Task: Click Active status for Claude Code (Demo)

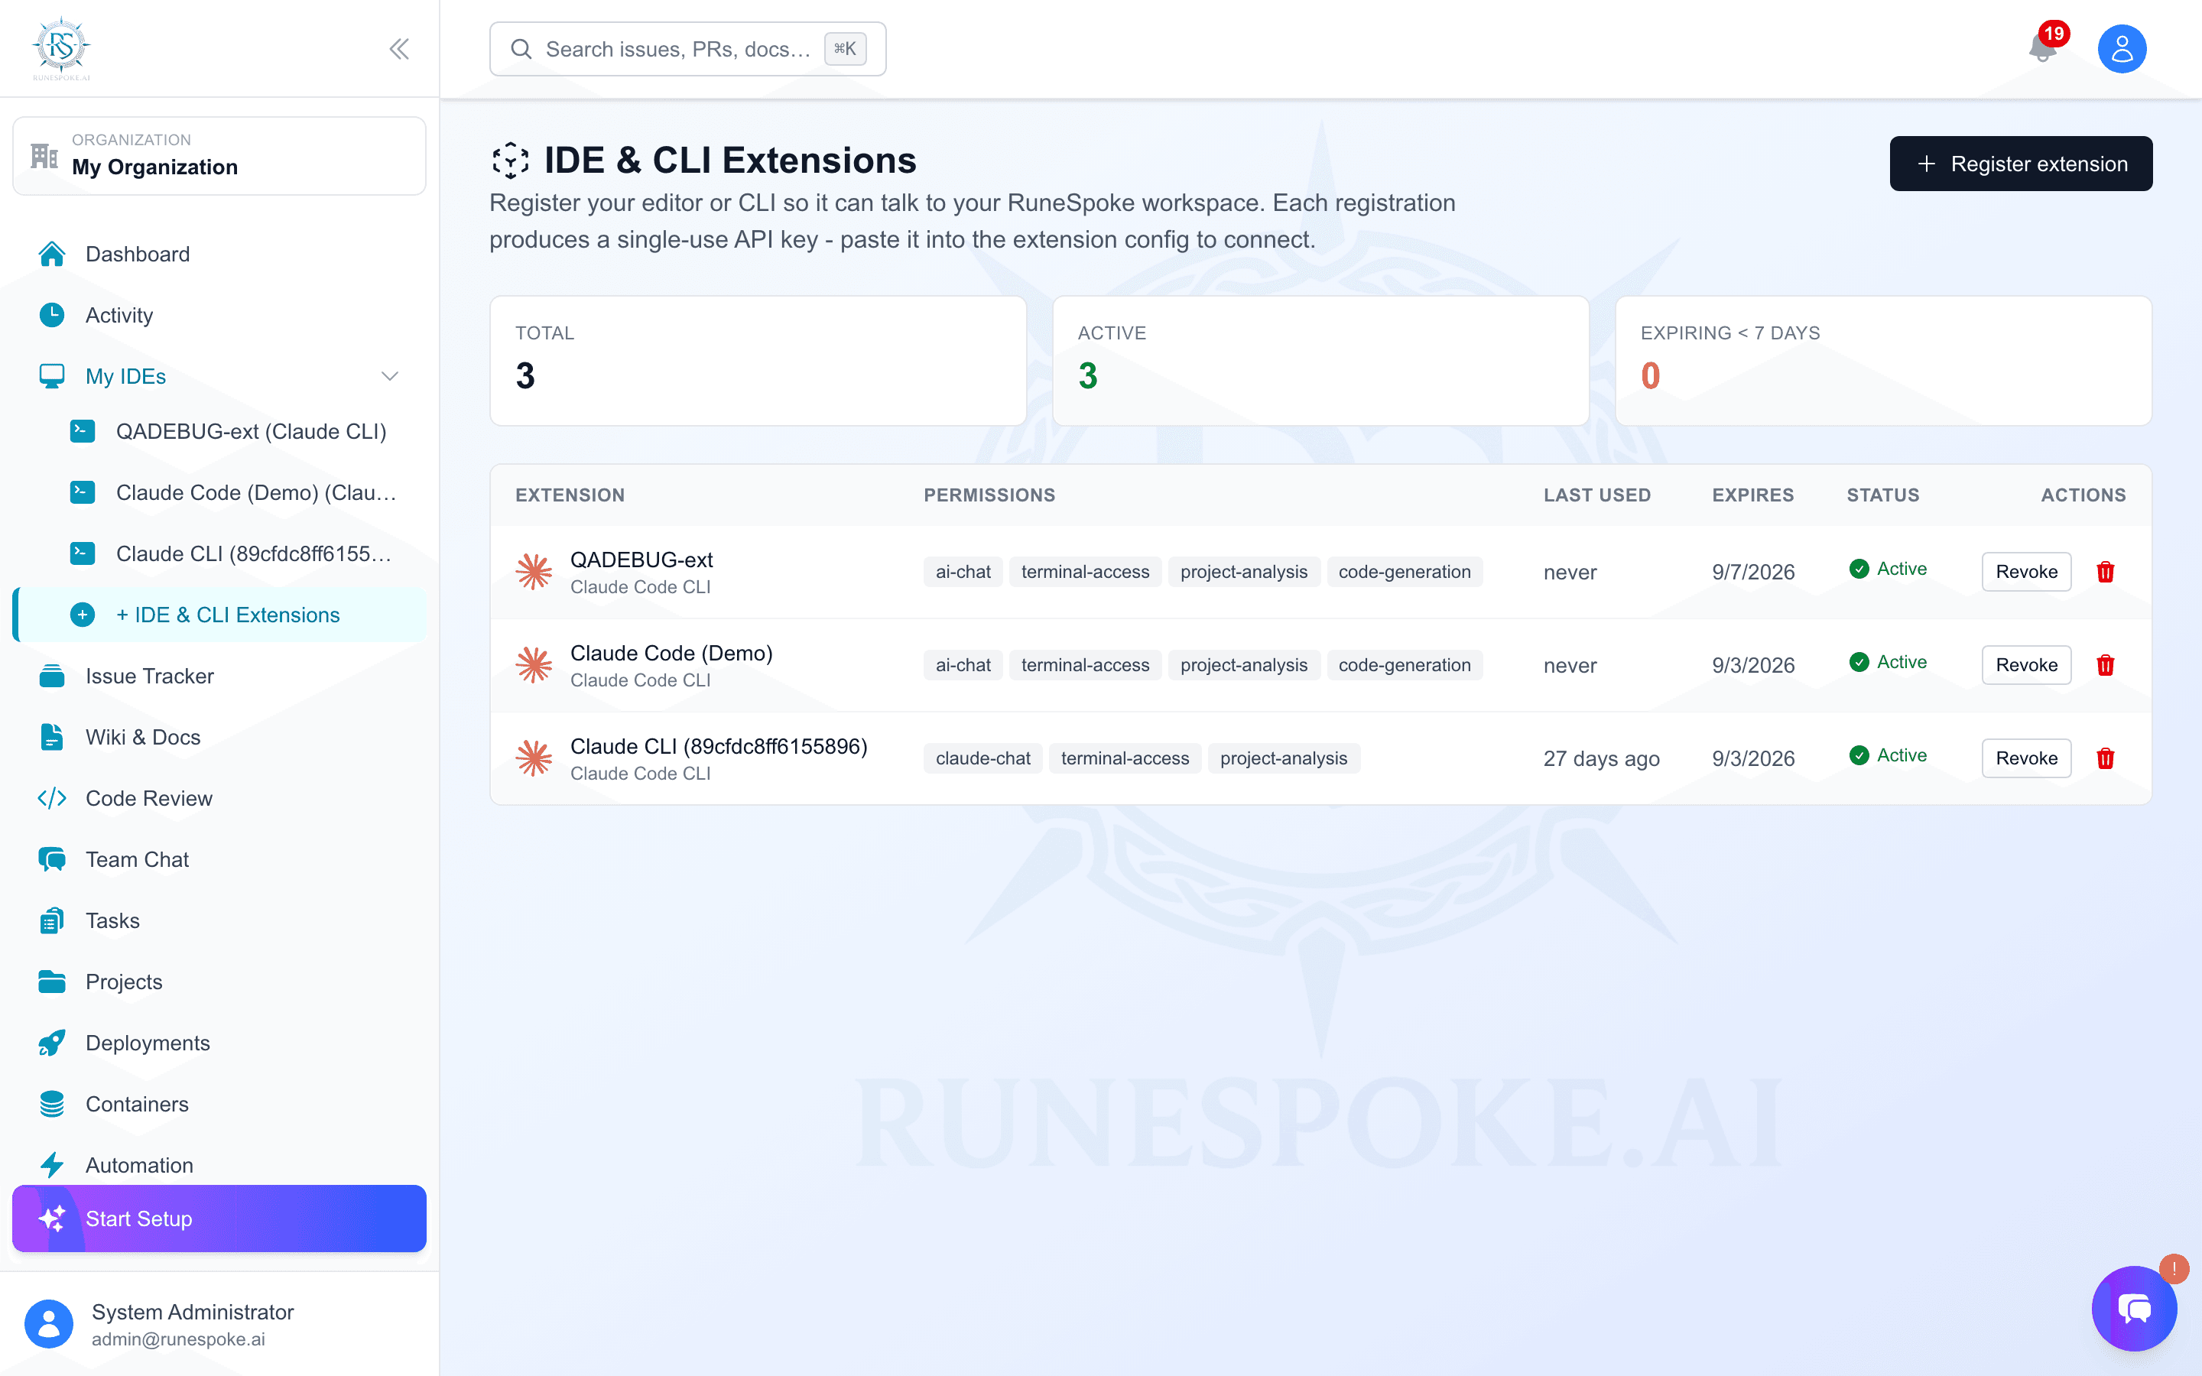Action: (x=1887, y=663)
